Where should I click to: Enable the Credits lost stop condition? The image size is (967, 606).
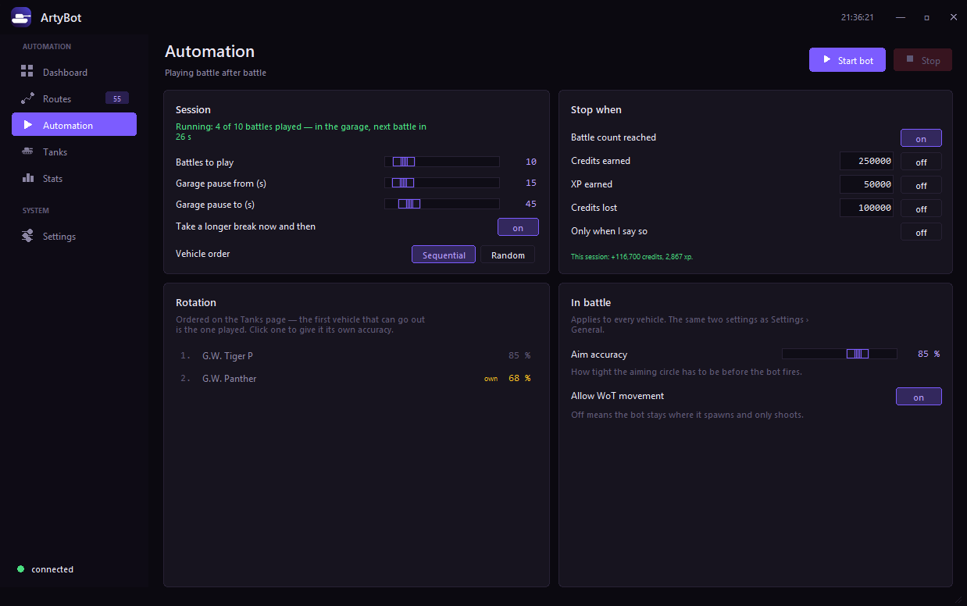[x=921, y=209]
